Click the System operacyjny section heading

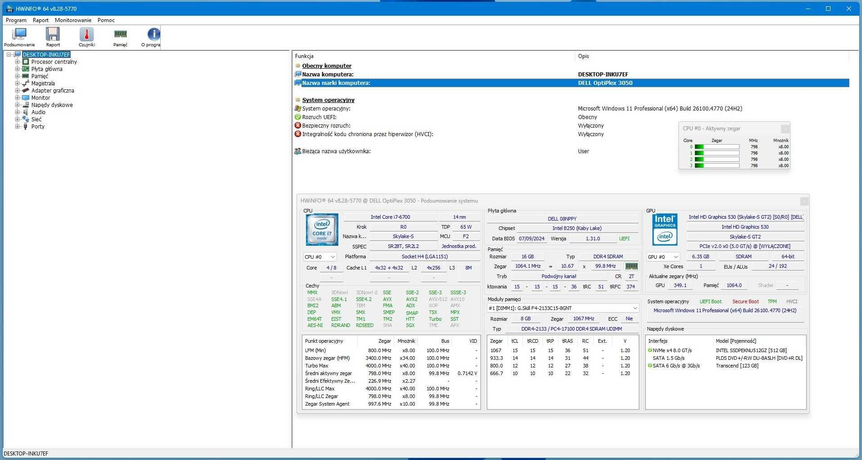pyautogui.click(x=328, y=100)
